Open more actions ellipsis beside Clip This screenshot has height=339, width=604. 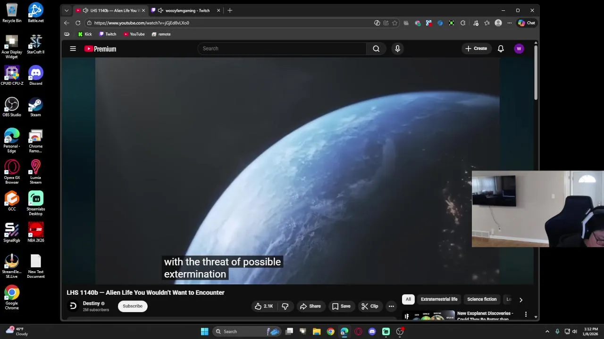[391, 306]
